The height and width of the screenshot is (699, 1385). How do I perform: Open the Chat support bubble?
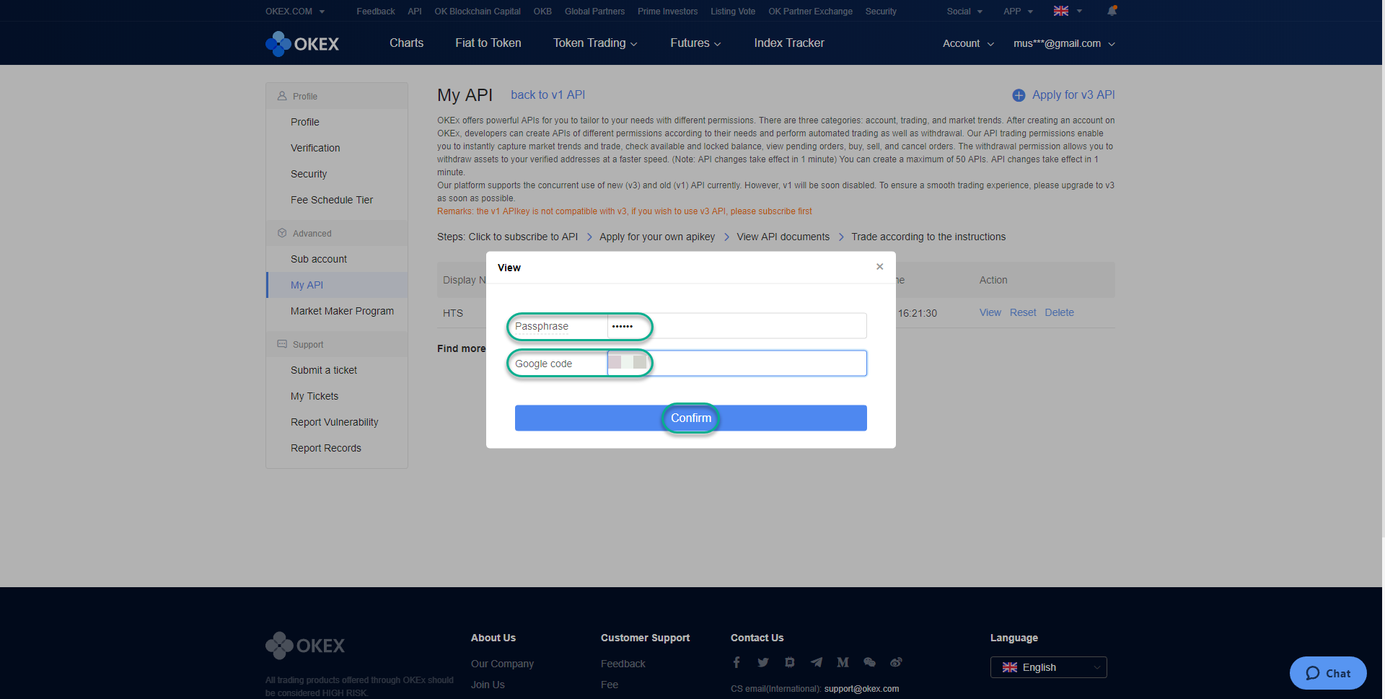click(1327, 673)
